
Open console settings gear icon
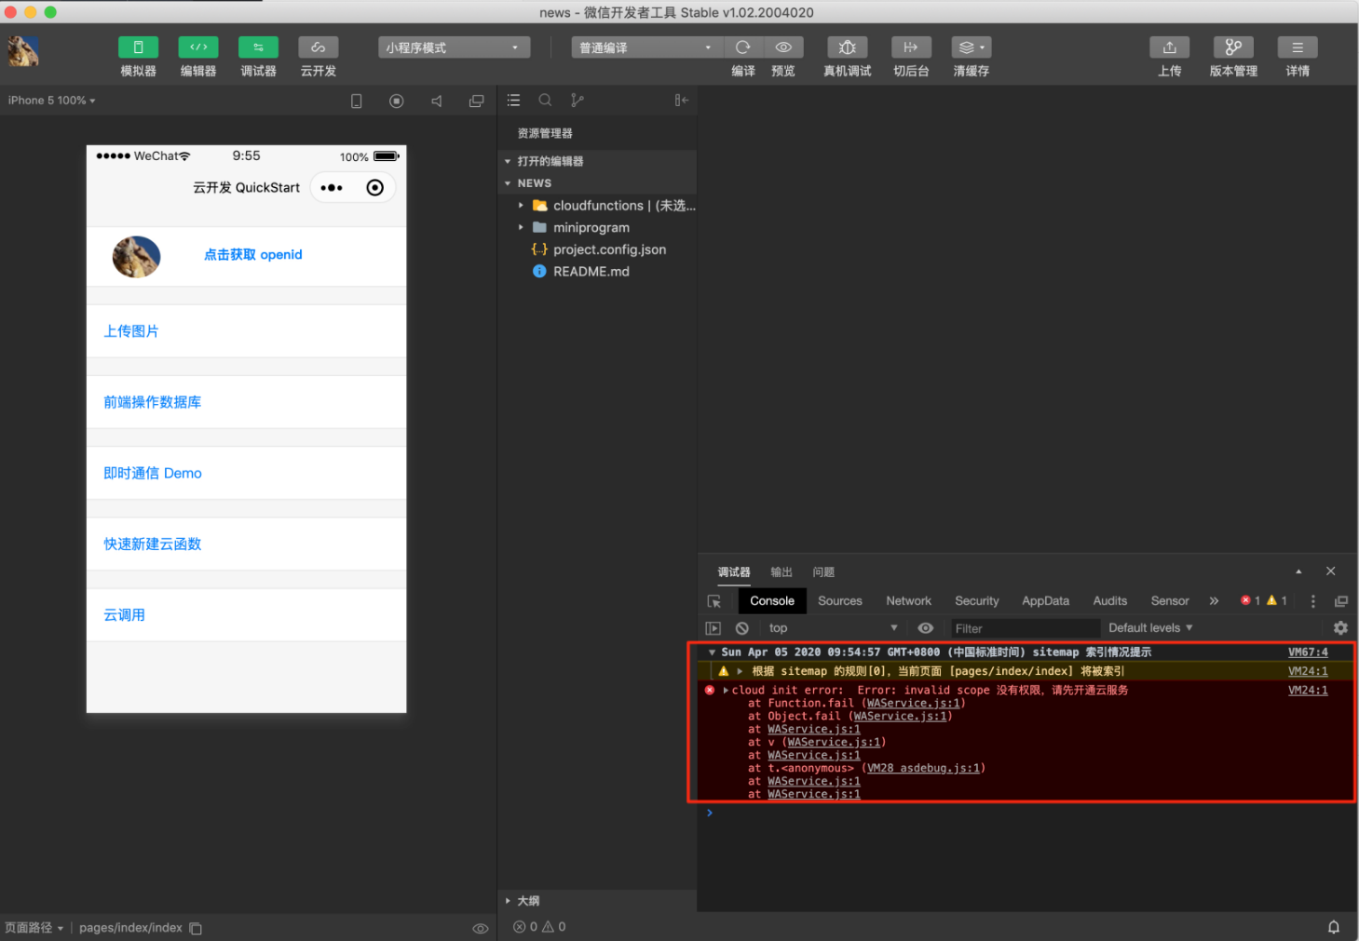[x=1340, y=628]
